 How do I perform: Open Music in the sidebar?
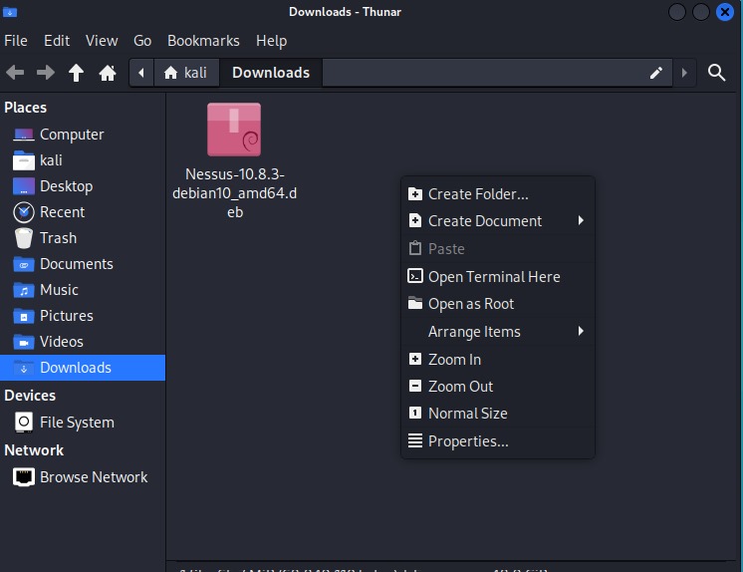(x=83, y=290)
